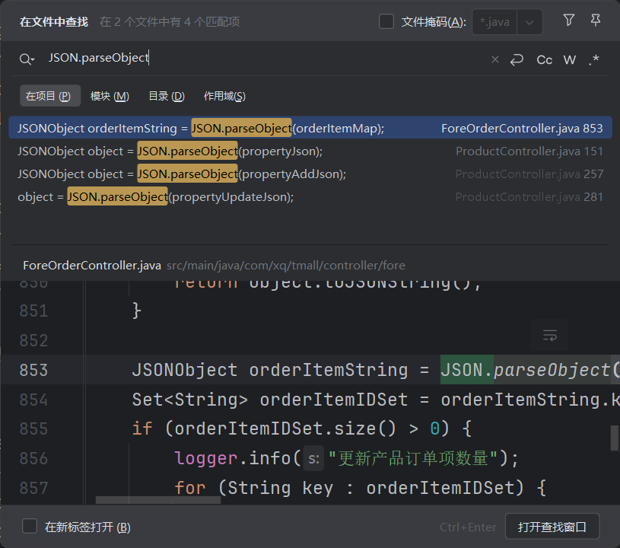Viewport: 620px width, 548px height.
Task: Clear the search text with X
Action: pos(494,59)
